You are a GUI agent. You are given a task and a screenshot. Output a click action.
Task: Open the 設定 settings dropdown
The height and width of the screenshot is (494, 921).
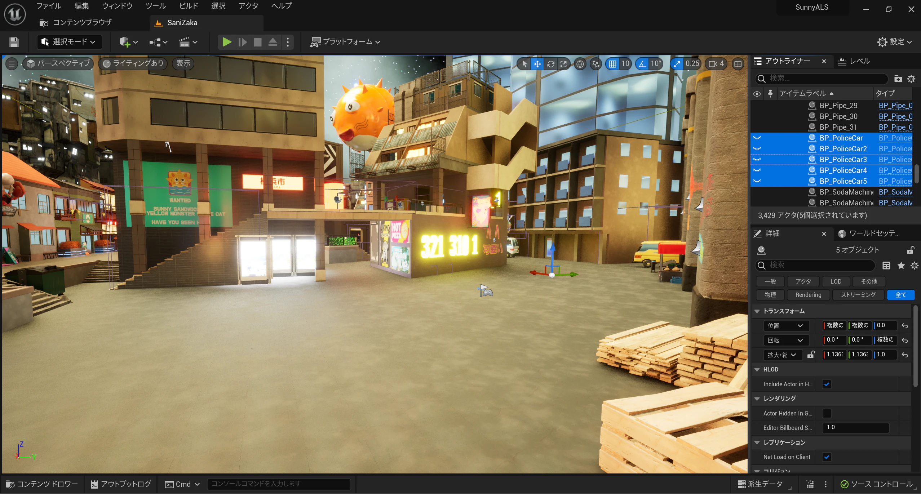pos(895,42)
